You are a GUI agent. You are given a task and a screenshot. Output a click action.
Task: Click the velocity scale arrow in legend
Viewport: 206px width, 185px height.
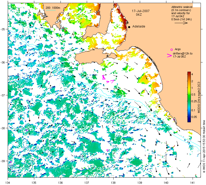(181, 23)
